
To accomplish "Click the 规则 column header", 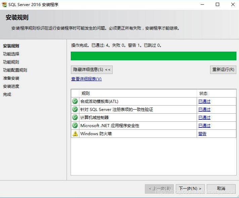I will (x=138, y=93).
